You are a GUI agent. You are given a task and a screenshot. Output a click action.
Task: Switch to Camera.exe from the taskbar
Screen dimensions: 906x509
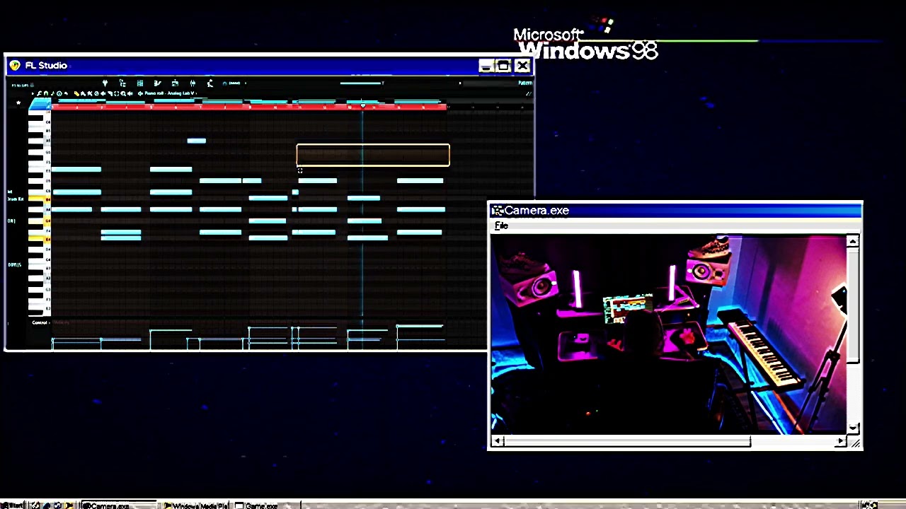coord(119,505)
